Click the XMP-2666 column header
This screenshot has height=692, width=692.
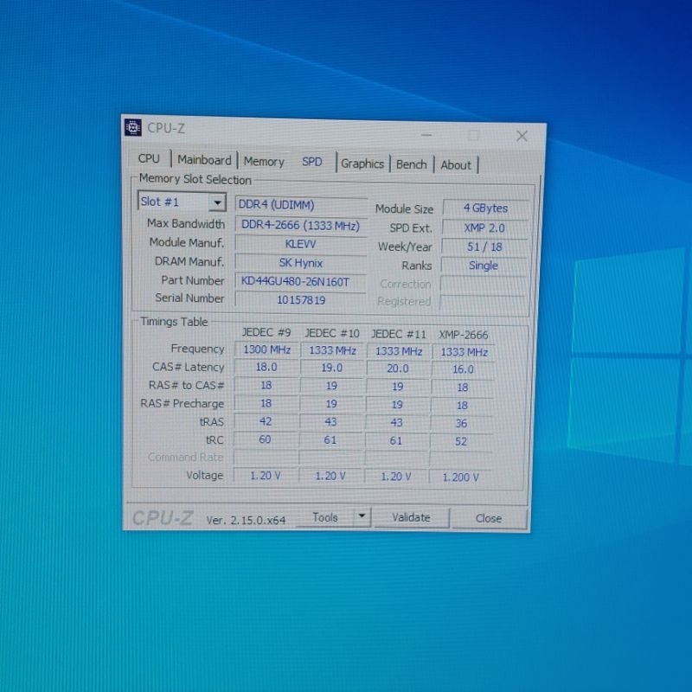point(464,335)
